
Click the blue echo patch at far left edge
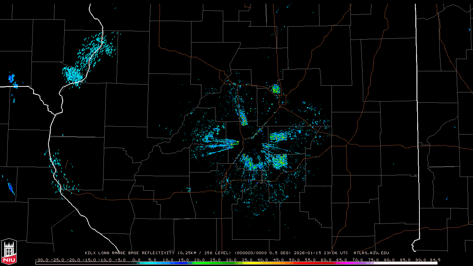pyautogui.click(x=11, y=78)
